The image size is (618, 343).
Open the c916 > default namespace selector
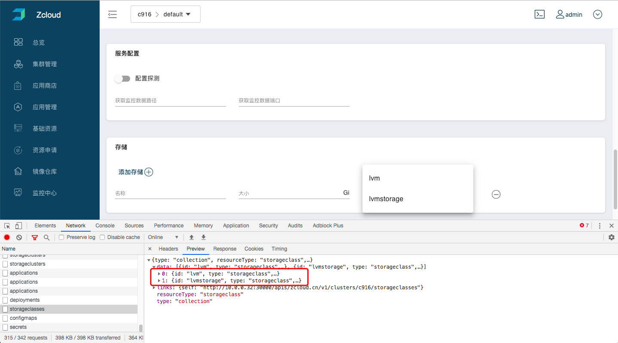coord(165,14)
